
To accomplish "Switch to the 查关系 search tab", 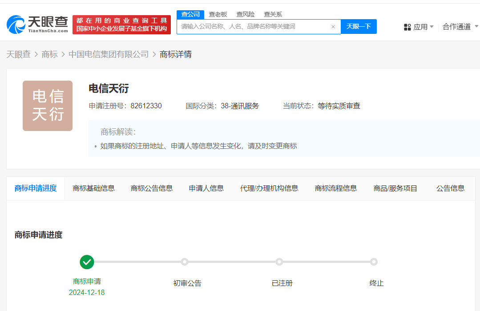I will pyautogui.click(x=272, y=14).
